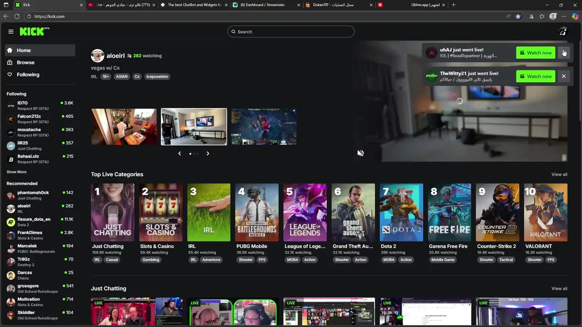
Task: Unmute the featured stream preview
Action: [361, 153]
